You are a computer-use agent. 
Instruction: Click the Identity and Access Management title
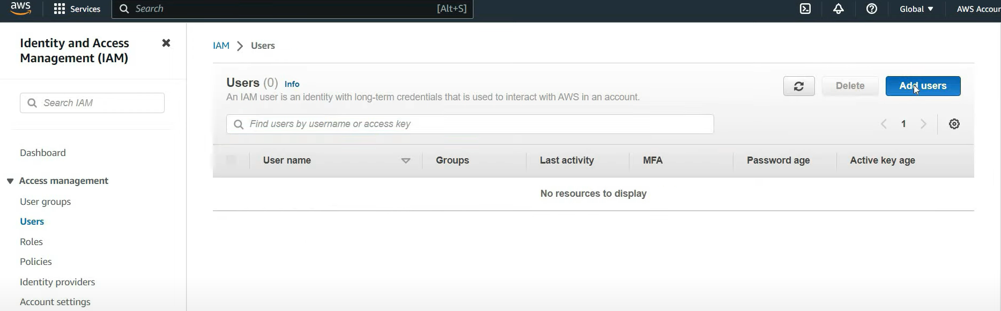[75, 50]
